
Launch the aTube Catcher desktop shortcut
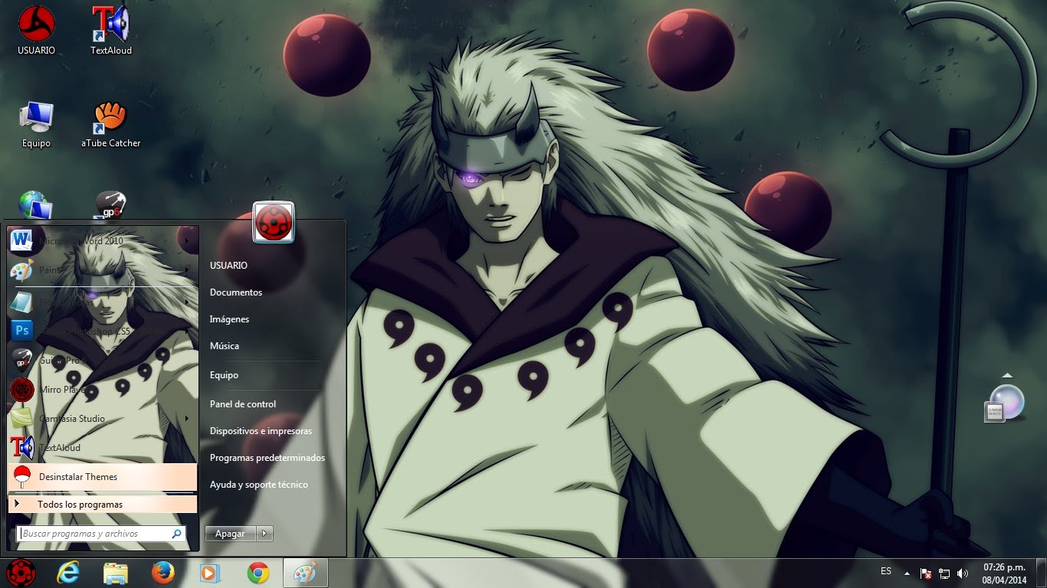click(x=111, y=124)
